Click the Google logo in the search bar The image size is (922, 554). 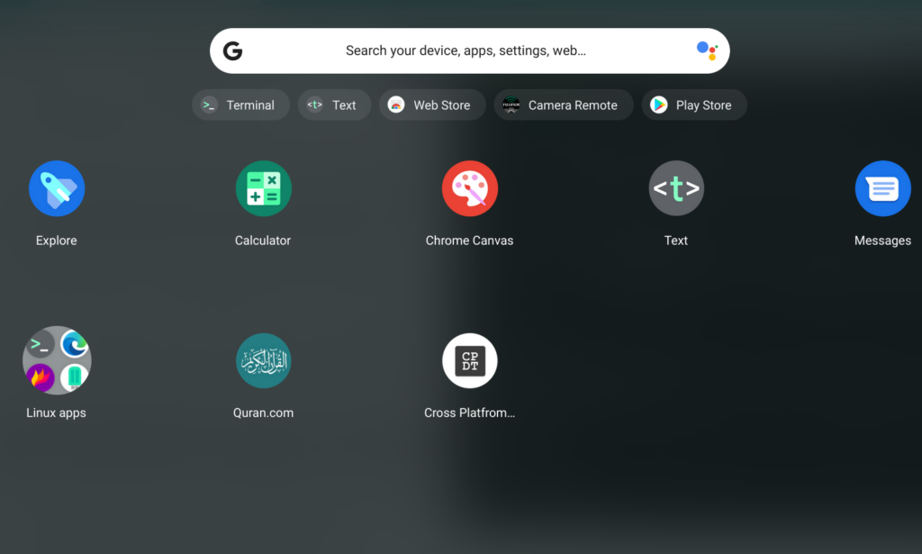(x=232, y=50)
